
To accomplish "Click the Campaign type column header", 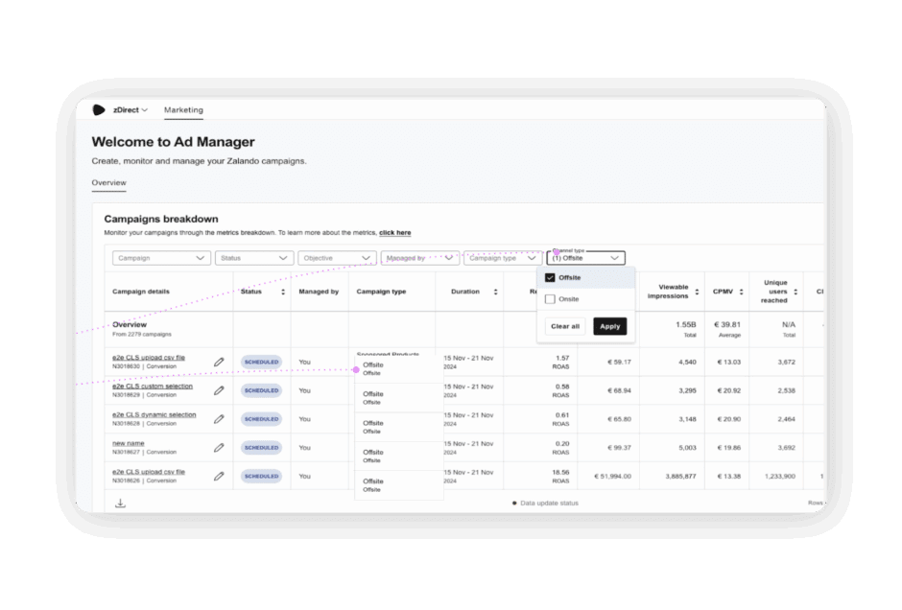I will click(381, 292).
